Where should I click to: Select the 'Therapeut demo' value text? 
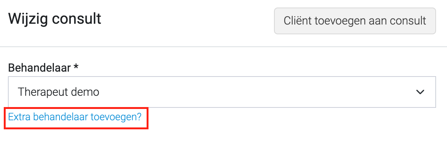tap(58, 92)
